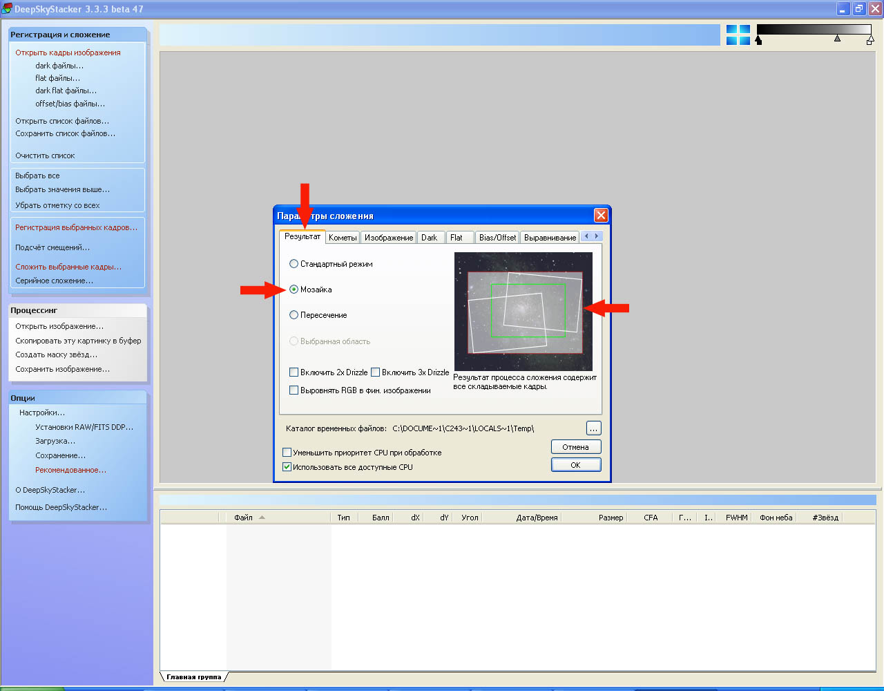Click the blue four-squares view icon
This screenshot has width=884, height=691.
point(738,35)
